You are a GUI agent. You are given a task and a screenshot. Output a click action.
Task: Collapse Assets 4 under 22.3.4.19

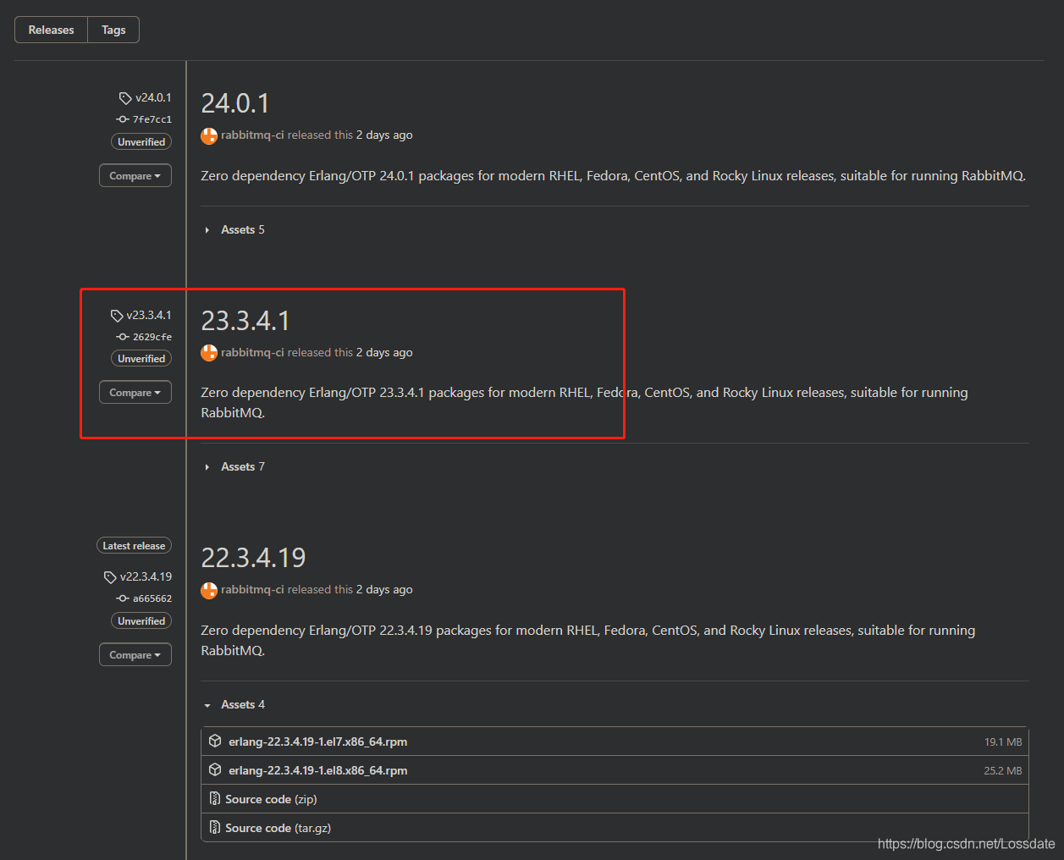pos(234,704)
